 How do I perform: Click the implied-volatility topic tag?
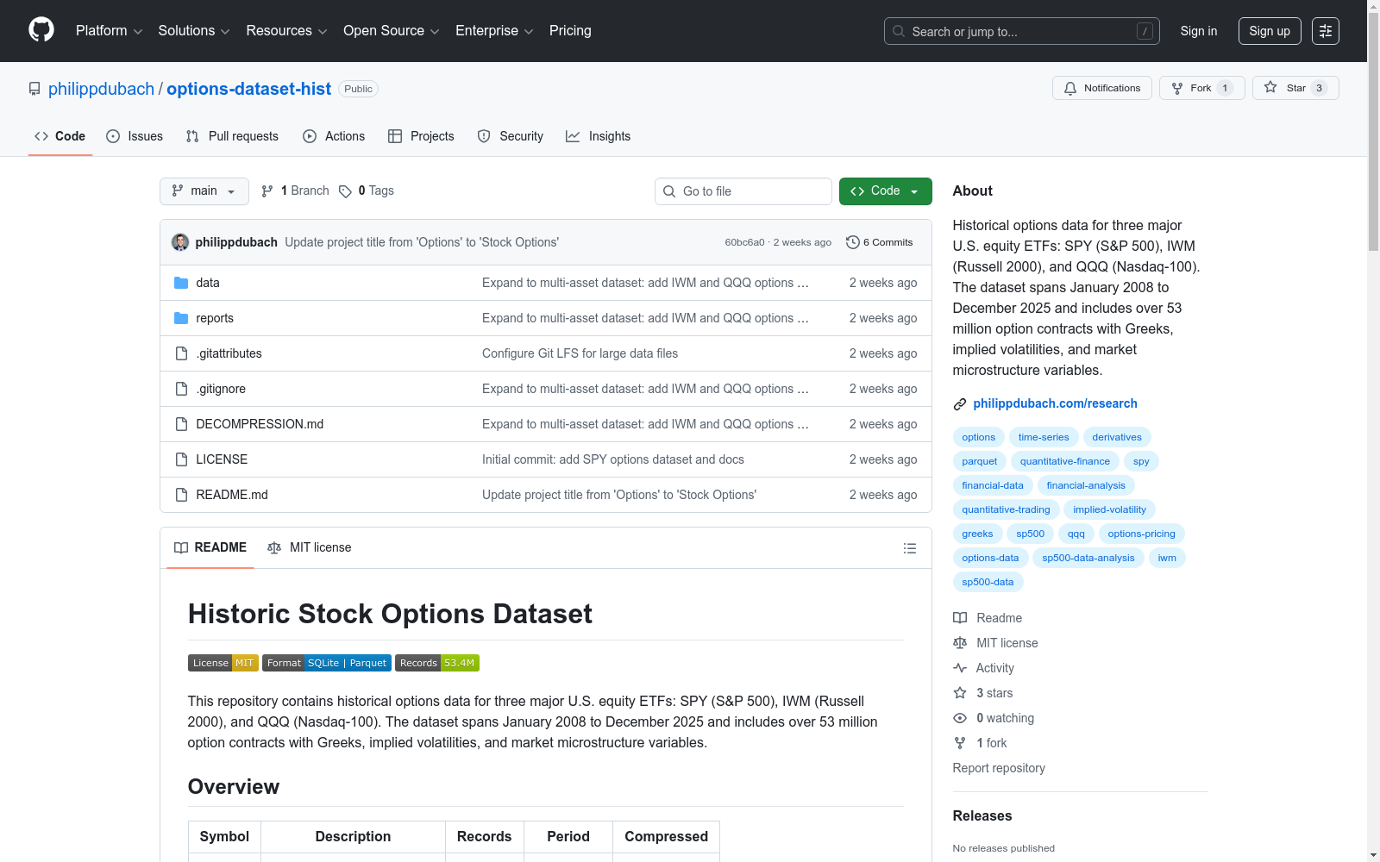point(1109,509)
